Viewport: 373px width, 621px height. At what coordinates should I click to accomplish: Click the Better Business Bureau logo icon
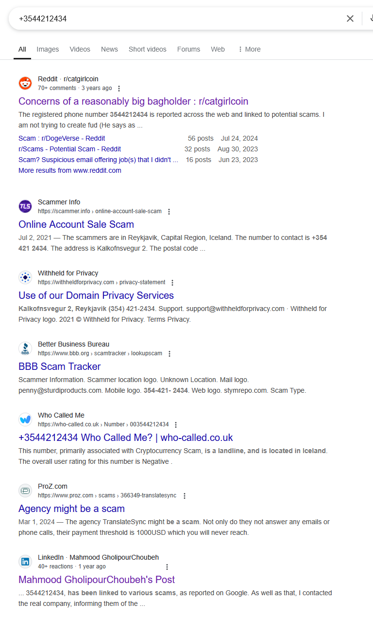[x=25, y=348]
